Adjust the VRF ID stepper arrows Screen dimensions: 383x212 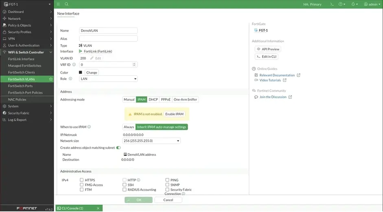point(134,65)
